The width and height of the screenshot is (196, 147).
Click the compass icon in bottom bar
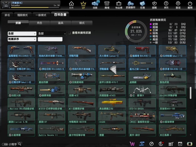(151, 144)
